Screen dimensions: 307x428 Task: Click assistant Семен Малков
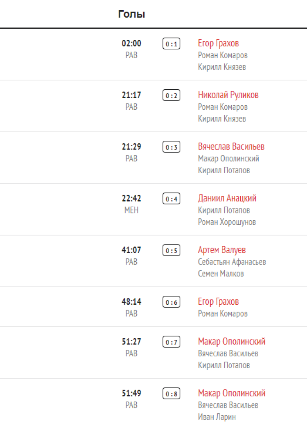point(221,274)
